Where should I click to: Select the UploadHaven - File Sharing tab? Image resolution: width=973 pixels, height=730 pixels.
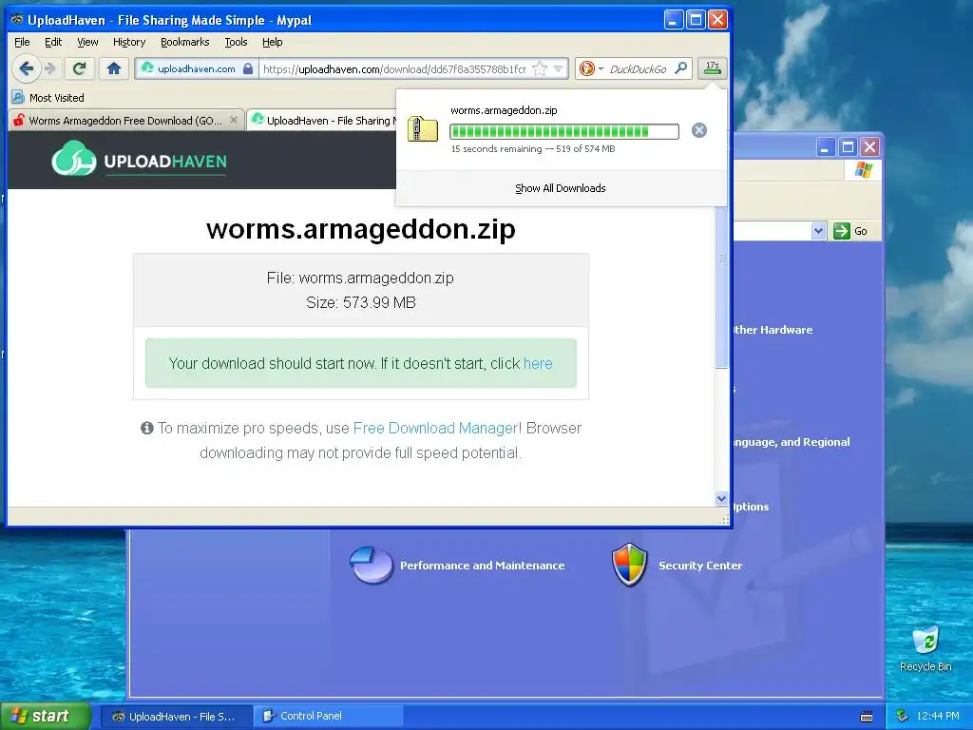click(323, 121)
